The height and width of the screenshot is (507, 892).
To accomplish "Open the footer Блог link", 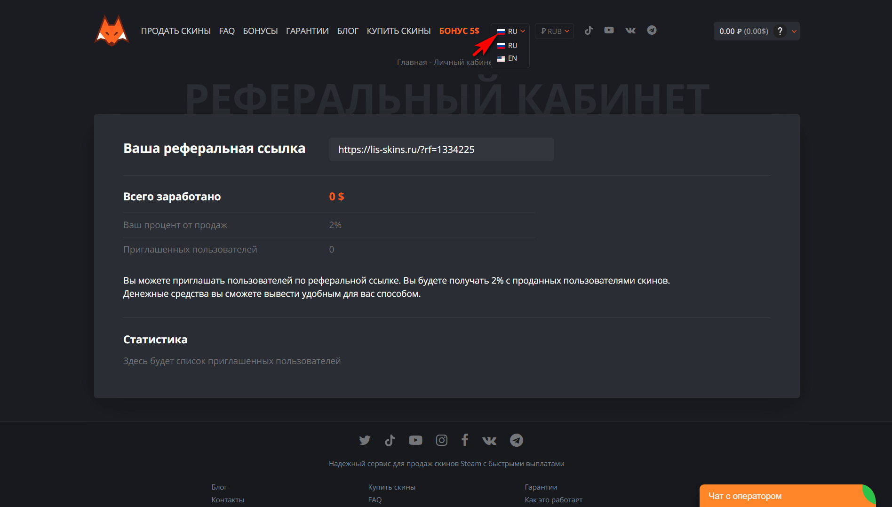I will tap(219, 487).
